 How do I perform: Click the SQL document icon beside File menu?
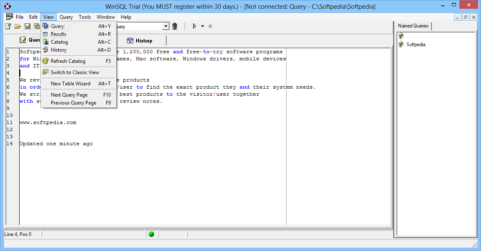pos(10,17)
